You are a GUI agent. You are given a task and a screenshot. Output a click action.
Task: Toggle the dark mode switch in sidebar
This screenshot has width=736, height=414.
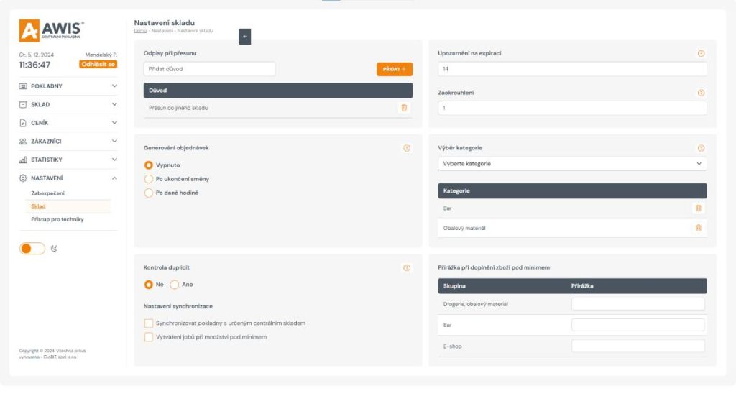click(x=32, y=249)
